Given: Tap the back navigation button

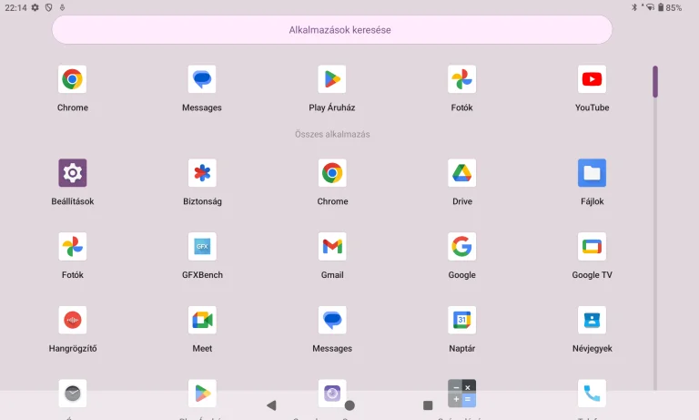Looking at the screenshot, I should click(x=271, y=405).
